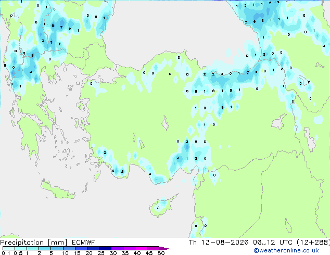The height and width of the screenshot is (255, 330).
Task: Click the '(12+288)' forecast step text
Action: [313, 243]
